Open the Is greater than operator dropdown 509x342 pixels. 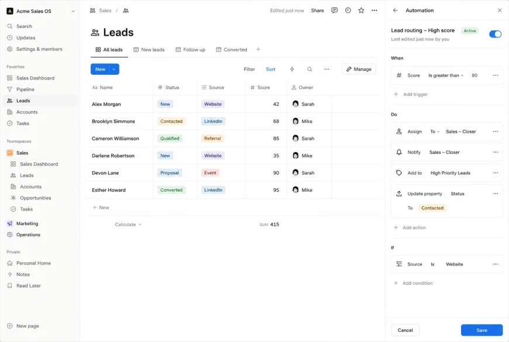[x=446, y=75]
